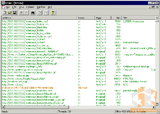Open a saved file via folder icon

click(10, 13)
